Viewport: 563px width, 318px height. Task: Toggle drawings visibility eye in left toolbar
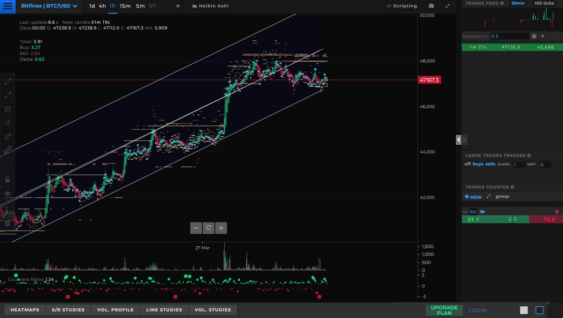[8, 193]
